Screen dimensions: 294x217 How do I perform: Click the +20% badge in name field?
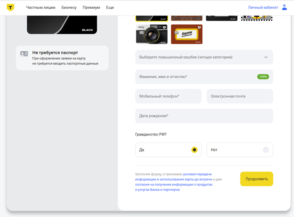(263, 77)
